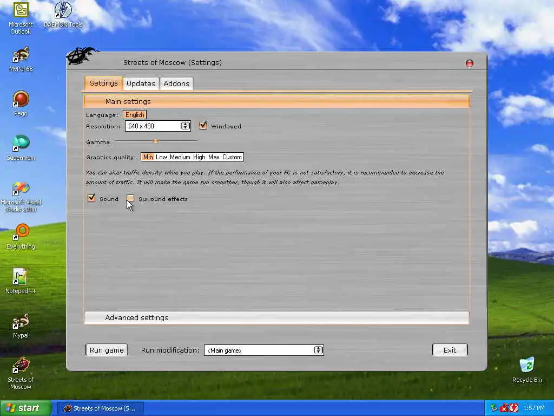
Task: Switch to the Updates tab
Action: (141, 83)
